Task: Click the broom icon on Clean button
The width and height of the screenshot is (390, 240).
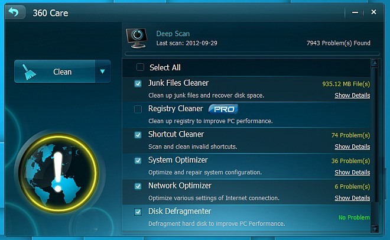Action: point(29,72)
